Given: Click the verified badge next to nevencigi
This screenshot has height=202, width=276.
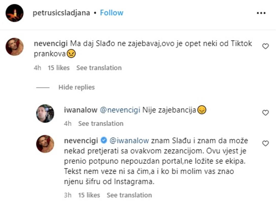Looking at the screenshot, I should coord(104,141).
